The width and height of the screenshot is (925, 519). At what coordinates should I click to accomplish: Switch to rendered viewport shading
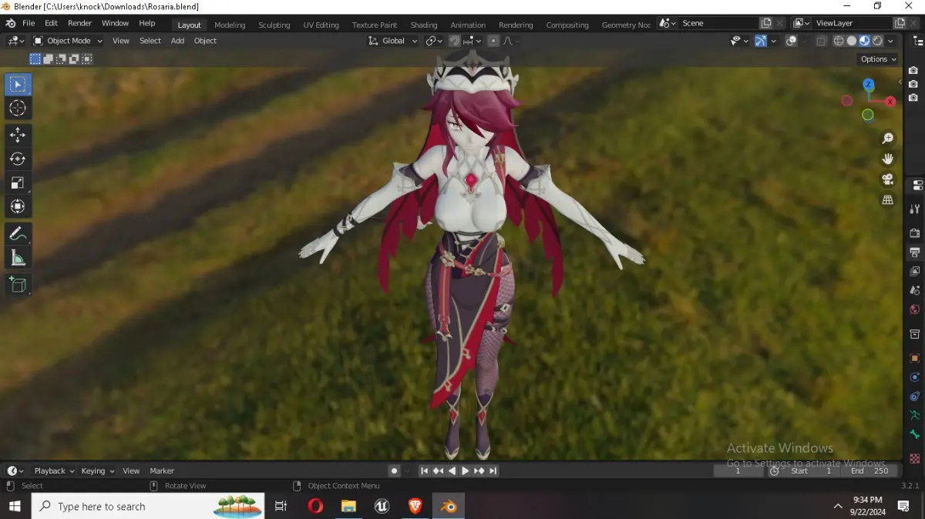(x=877, y=41)
